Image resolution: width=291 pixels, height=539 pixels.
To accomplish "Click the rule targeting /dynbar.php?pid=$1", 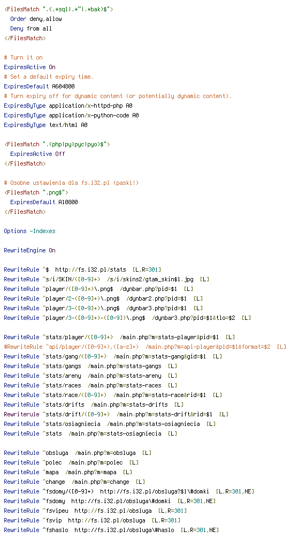I will coord(99,289).
